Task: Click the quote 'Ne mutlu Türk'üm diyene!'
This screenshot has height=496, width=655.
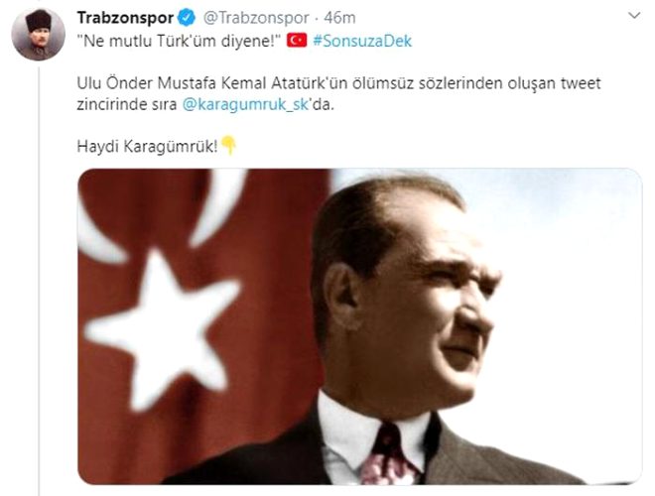Action: [178, 41]
